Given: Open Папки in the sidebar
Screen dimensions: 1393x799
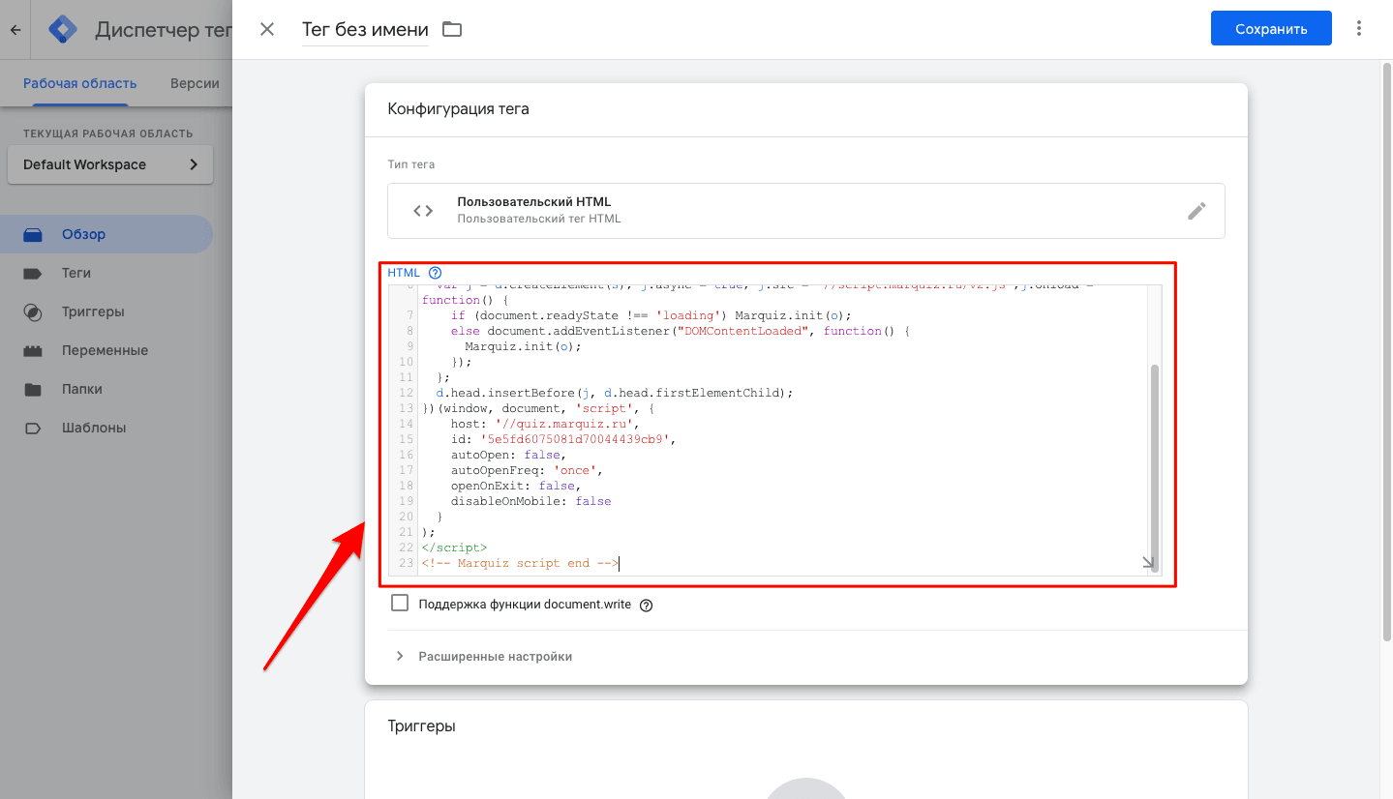Looking at the screenshot, I should point(106,389).
